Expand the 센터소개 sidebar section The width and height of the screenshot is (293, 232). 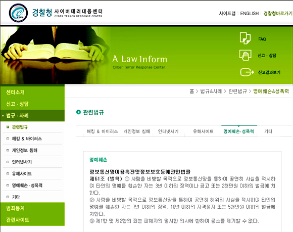coord(15,92)
